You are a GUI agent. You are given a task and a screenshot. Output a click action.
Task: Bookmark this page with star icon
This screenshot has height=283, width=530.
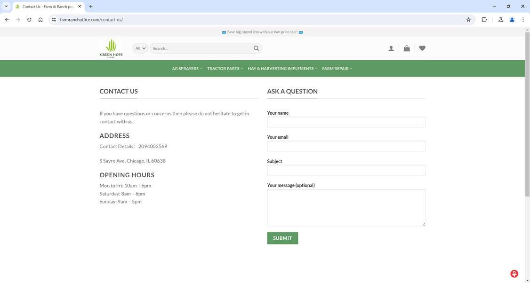468,20
